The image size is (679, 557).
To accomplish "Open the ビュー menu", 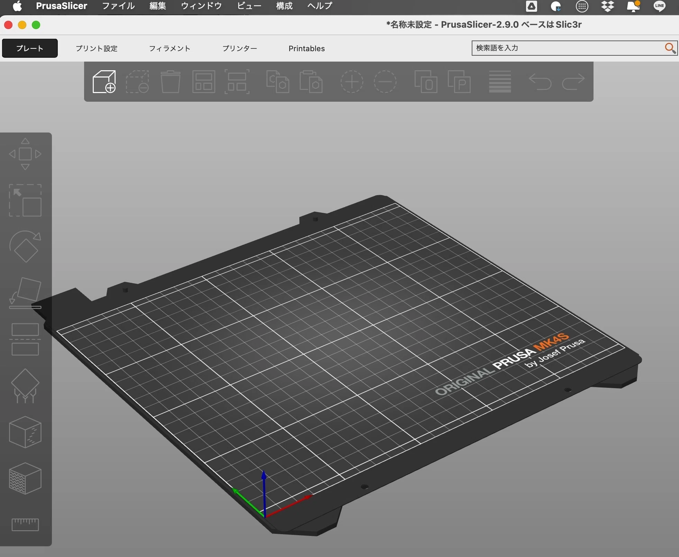I will point(249,6).
